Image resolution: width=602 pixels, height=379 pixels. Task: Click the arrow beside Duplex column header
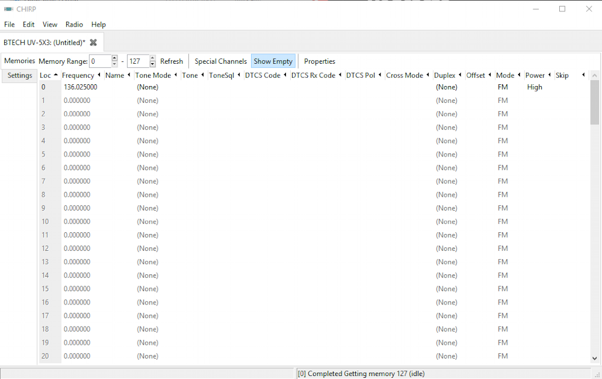(x=460, y=75)
